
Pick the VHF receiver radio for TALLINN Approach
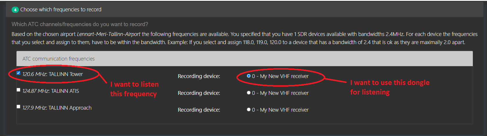coord(249,110)
